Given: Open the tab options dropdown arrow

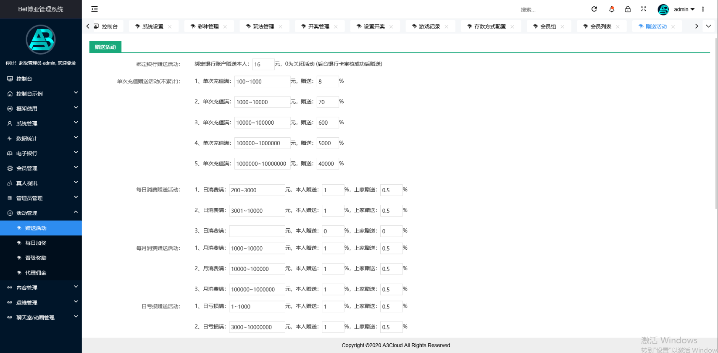Looking at the screenshot, I should click(708, 26).
